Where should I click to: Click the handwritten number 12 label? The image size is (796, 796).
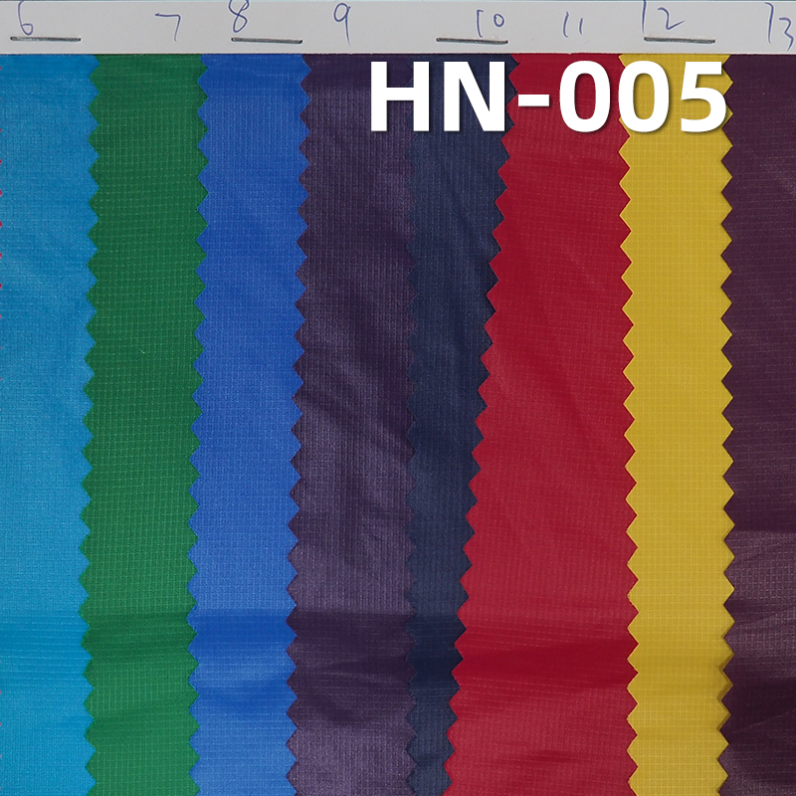coord(662,15)
